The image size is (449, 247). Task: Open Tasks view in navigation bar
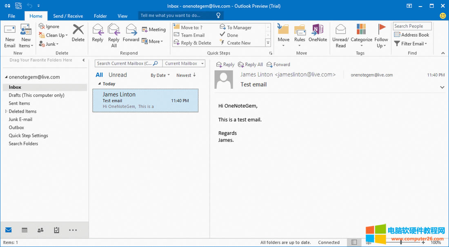(x=56, y=230)
